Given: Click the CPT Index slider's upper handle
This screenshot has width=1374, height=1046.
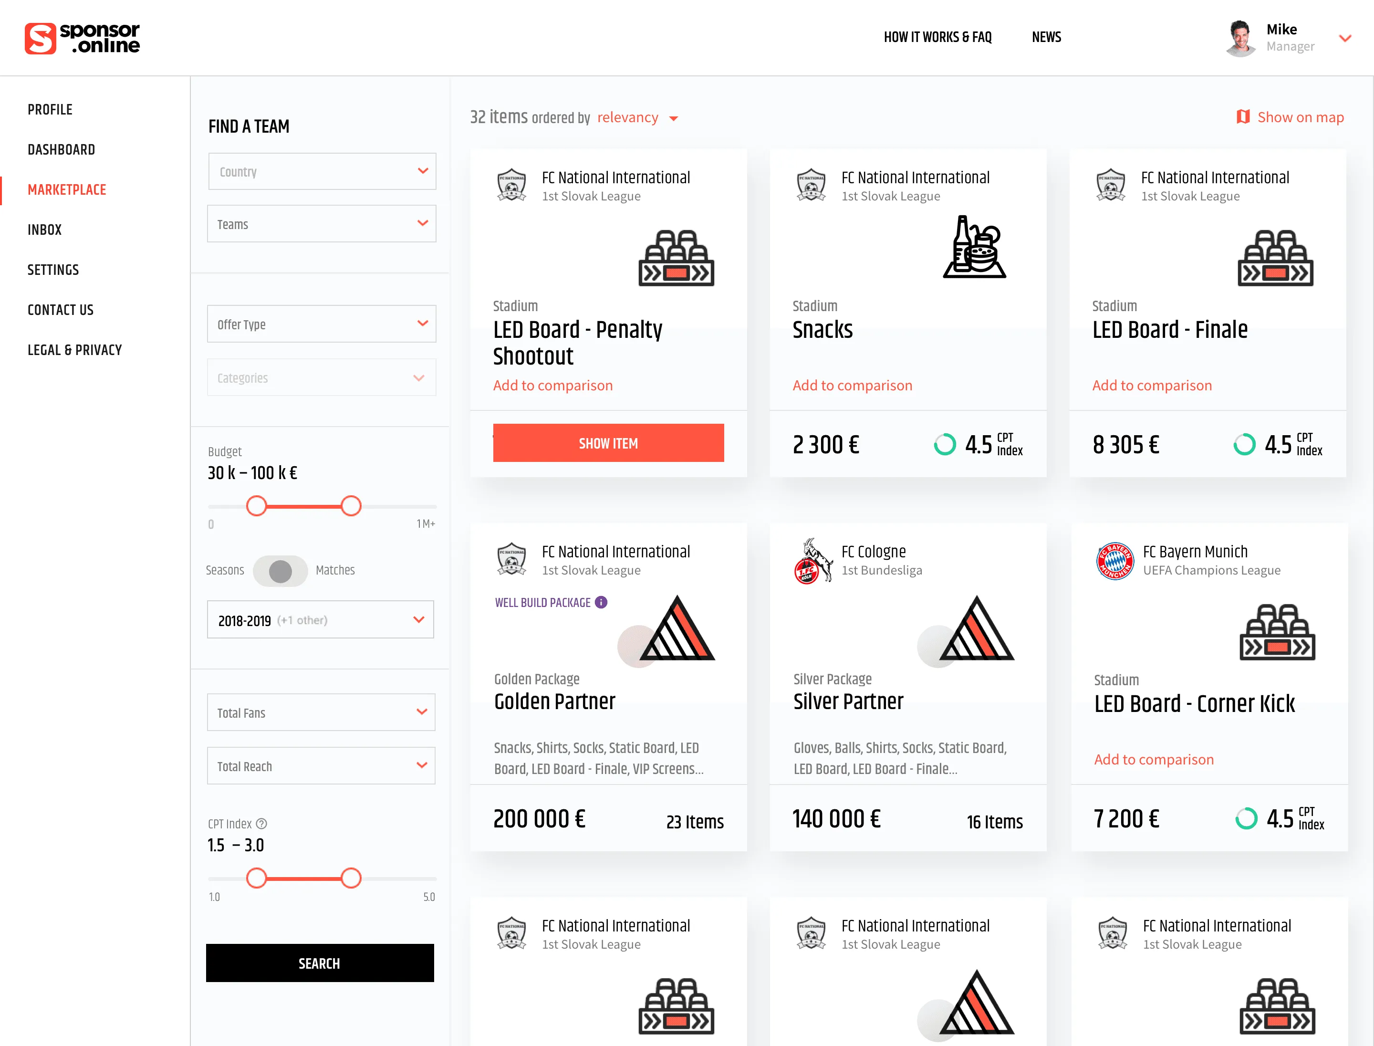Looking at the screenshot, I should coord(351,878).
